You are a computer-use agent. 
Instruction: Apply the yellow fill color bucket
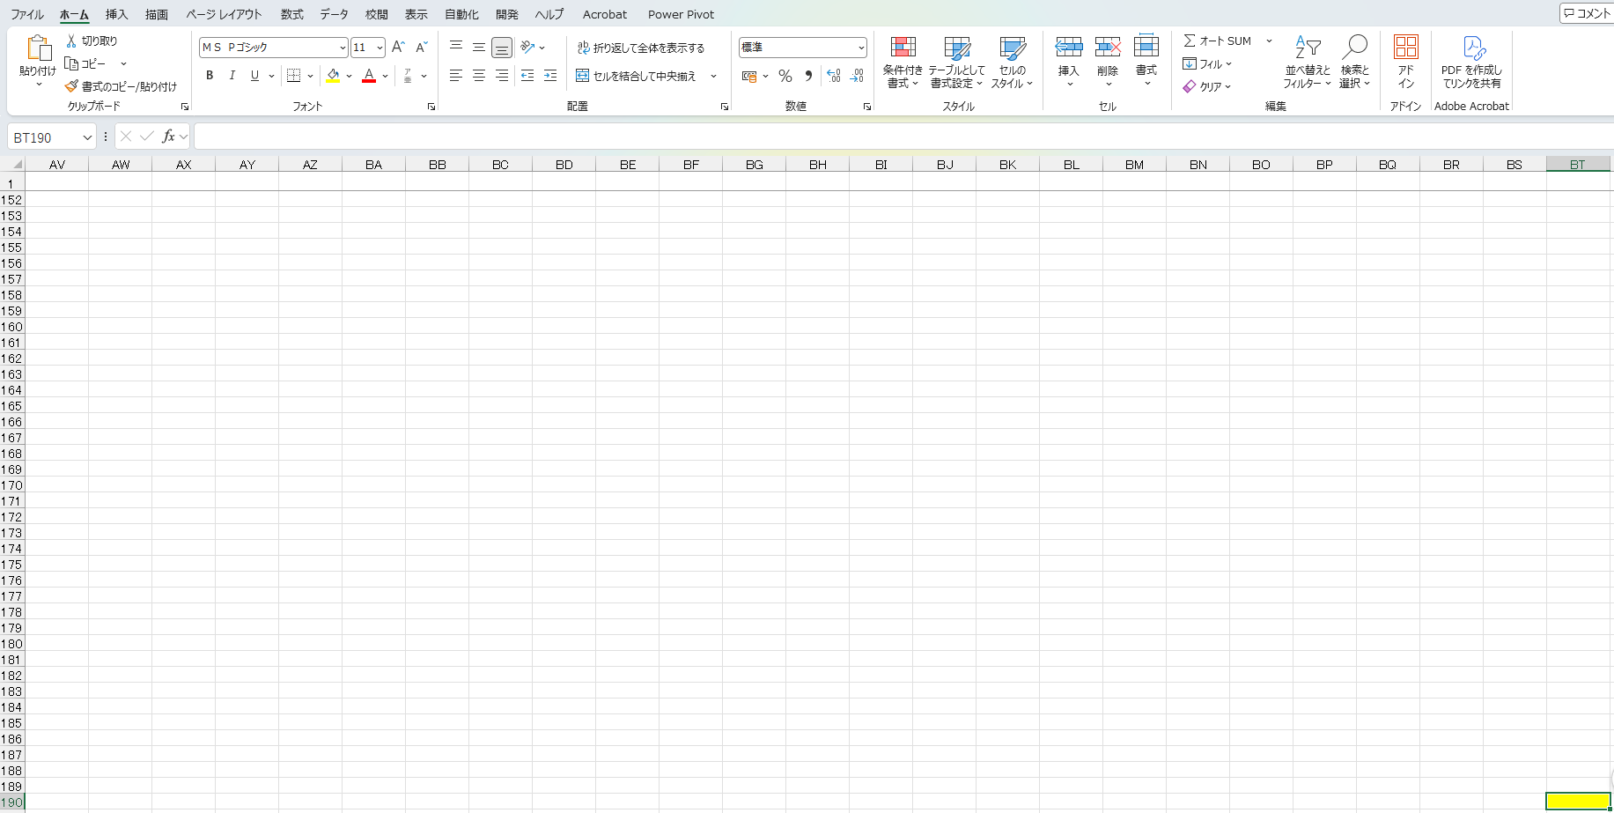click(333, 76)
